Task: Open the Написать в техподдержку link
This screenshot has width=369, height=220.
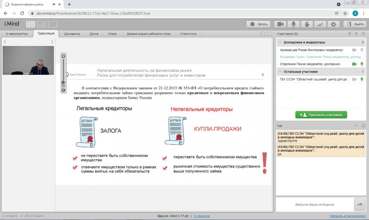Action: (348, 216)
